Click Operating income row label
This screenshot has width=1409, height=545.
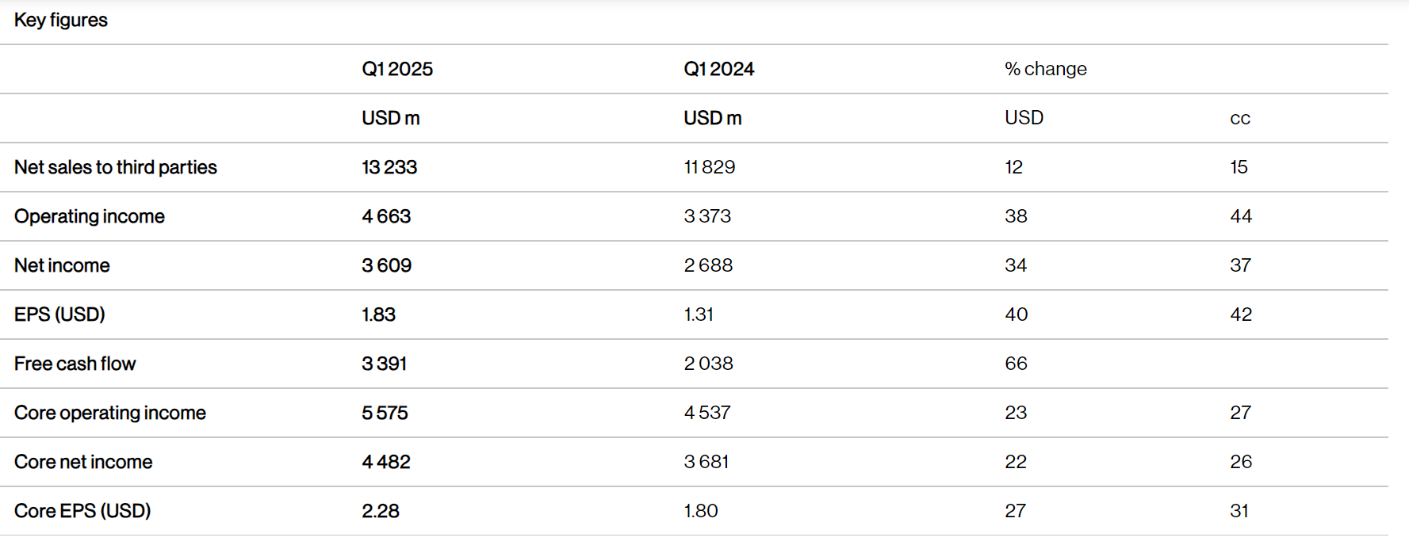(x=90, y=216)
